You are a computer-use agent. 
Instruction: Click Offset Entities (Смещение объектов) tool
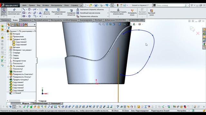71,12
